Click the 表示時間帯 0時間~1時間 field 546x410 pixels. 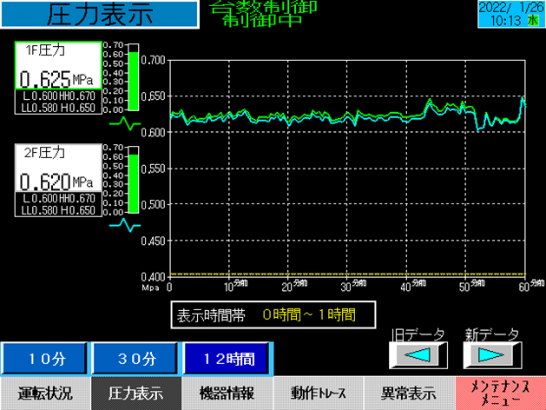(x=262, y=313)
